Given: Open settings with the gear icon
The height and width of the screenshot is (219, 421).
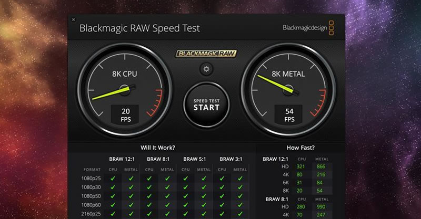Looking at the screenshot, I should (206, 69).
